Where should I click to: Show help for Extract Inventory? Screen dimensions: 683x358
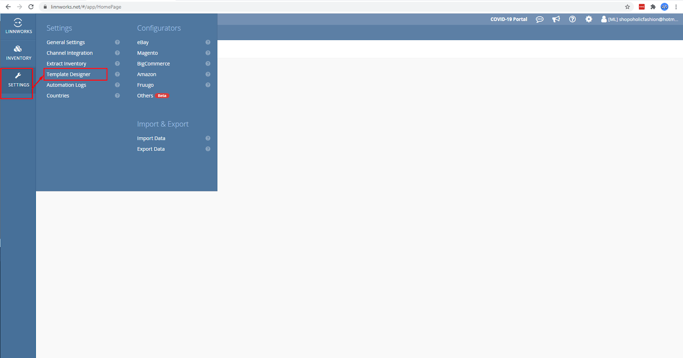click(117, 64)
